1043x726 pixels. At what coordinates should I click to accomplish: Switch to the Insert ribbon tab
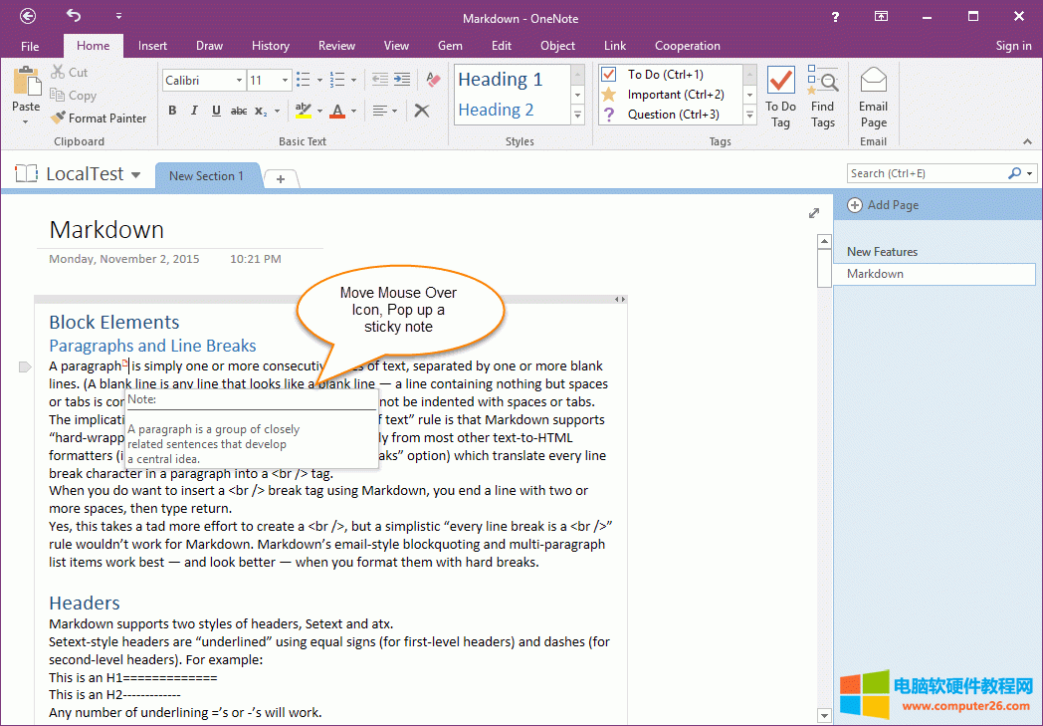coord(152,46)
